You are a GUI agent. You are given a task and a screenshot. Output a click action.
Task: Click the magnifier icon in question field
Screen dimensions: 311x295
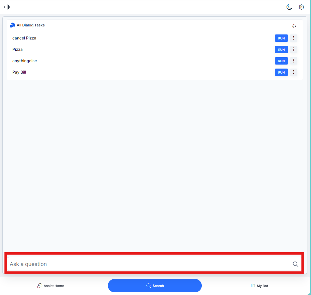296,264
